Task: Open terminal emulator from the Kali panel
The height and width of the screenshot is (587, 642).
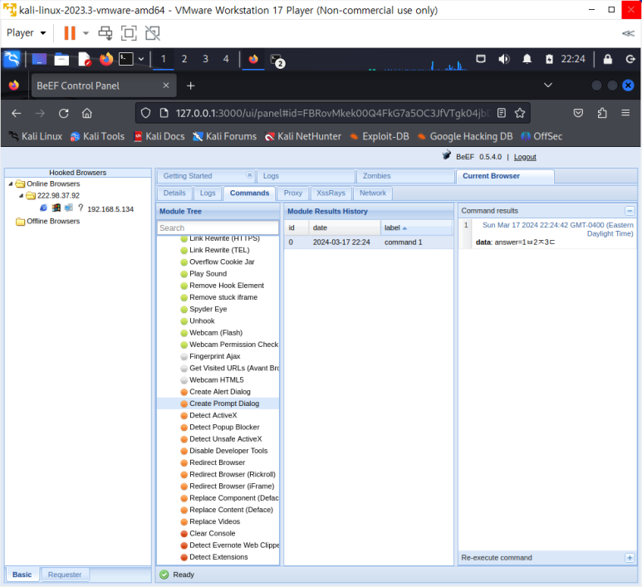Action: click(x=126, y=59)
